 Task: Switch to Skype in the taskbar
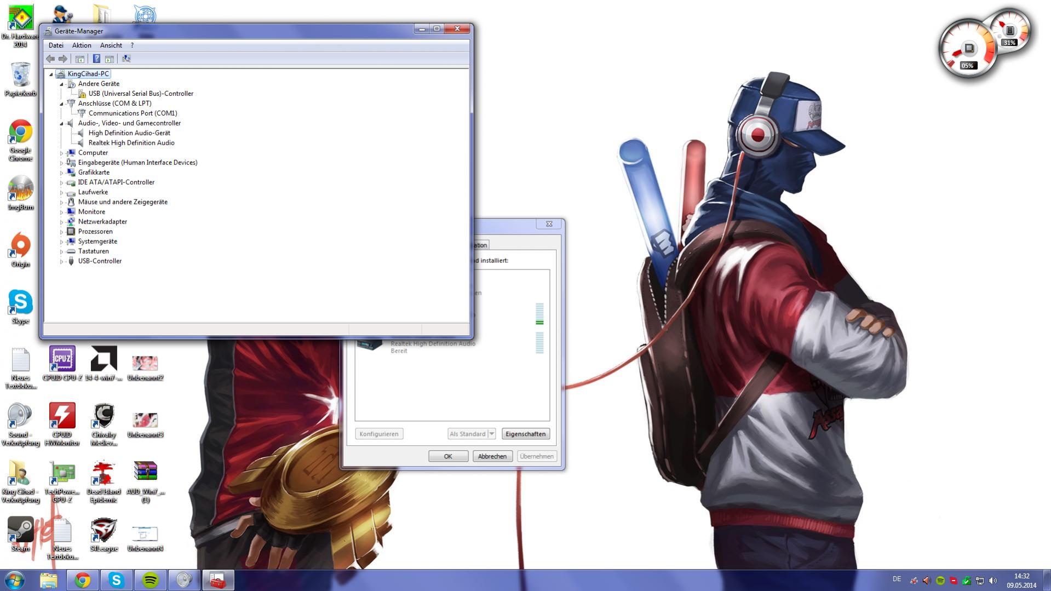[x=116, y=580]
